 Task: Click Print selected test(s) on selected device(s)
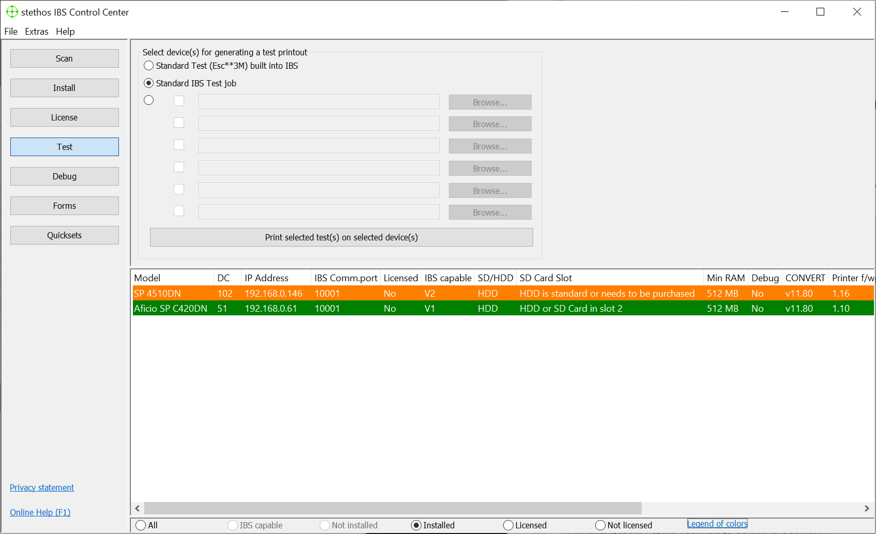pyautogui.click(x=341, y=237)
